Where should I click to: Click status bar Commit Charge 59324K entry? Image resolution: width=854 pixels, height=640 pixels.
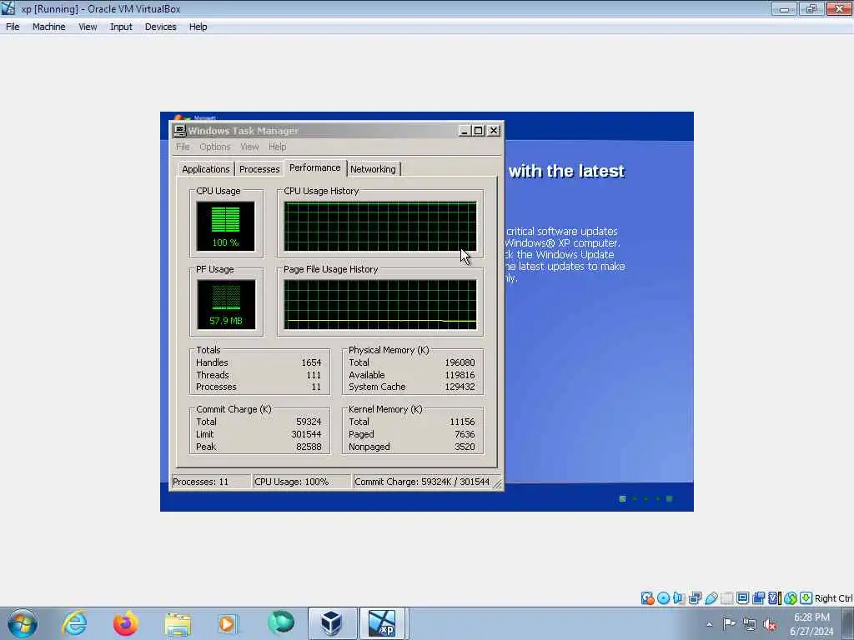[423, 482]
